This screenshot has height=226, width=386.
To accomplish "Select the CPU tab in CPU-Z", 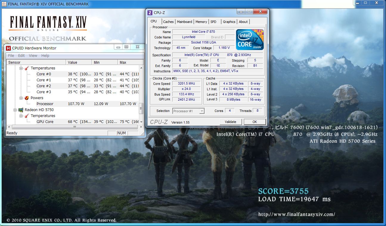I will click(154, 21).
